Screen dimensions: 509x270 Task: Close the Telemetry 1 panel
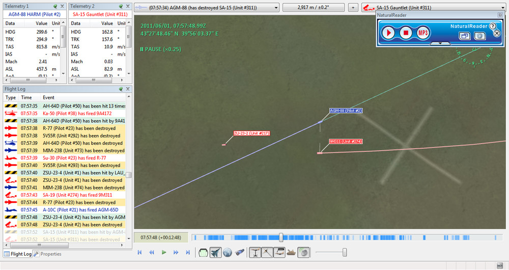(62, 6)
